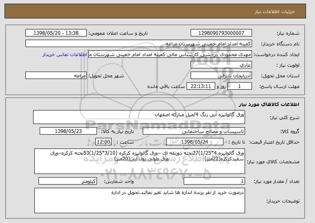The image size is (315, 223).
Task: Click the شماره نیاز label
Action: point(288,34)
